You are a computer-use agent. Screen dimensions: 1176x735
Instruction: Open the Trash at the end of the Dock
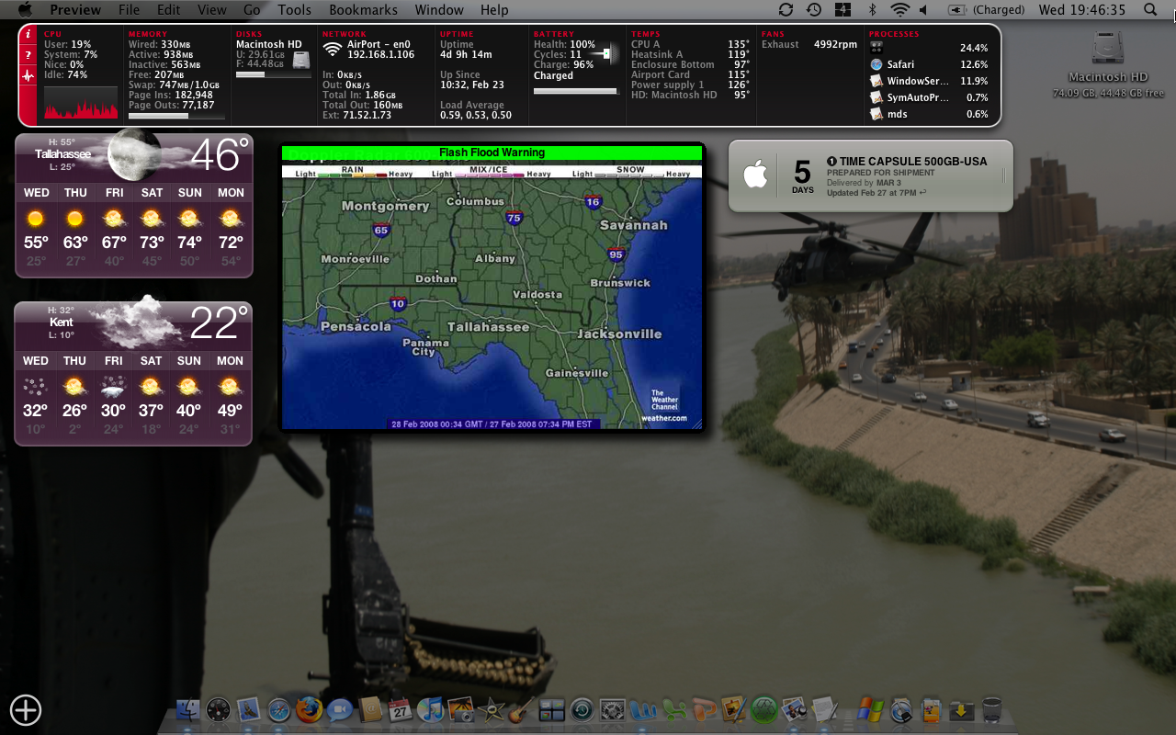tap(990, 709)
